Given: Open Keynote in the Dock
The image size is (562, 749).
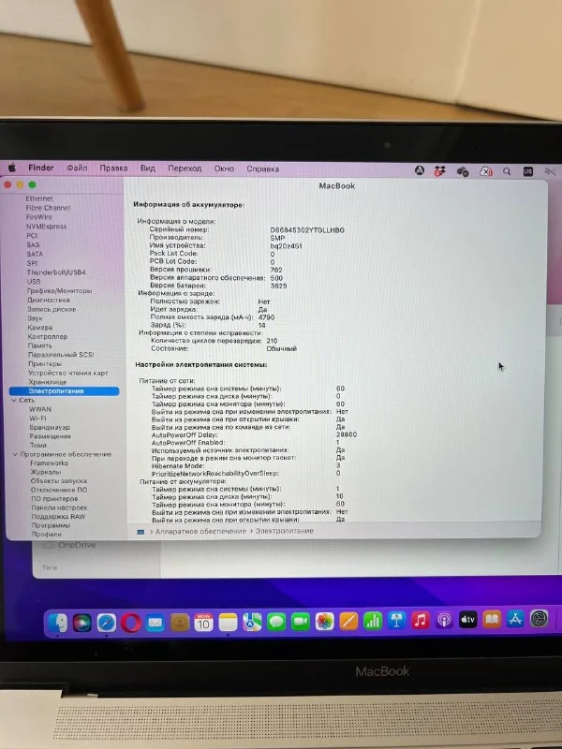Looking at the screenshot, I should click(396, 621).
